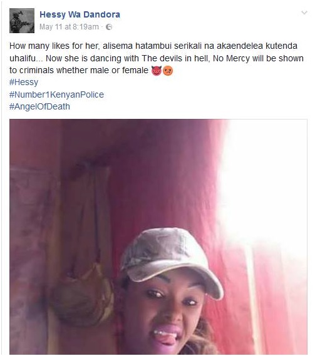The width and height of the screenshot is (315, 356).
Task: Visit the Hessy Wa Dandora profile name
Action: (x=80, y=14)
